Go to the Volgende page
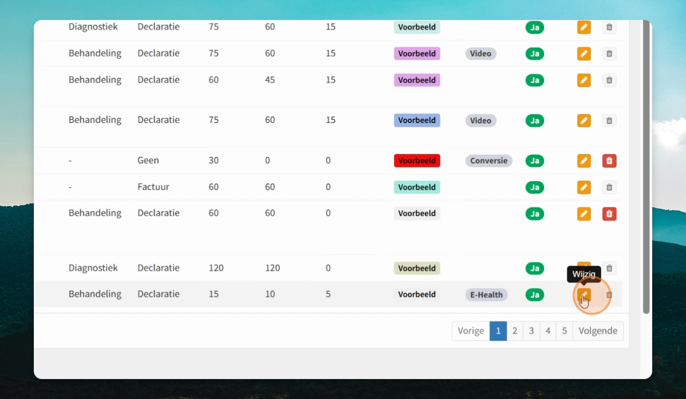Viewport: 686px width, 399px height. (x=598, y=331)
